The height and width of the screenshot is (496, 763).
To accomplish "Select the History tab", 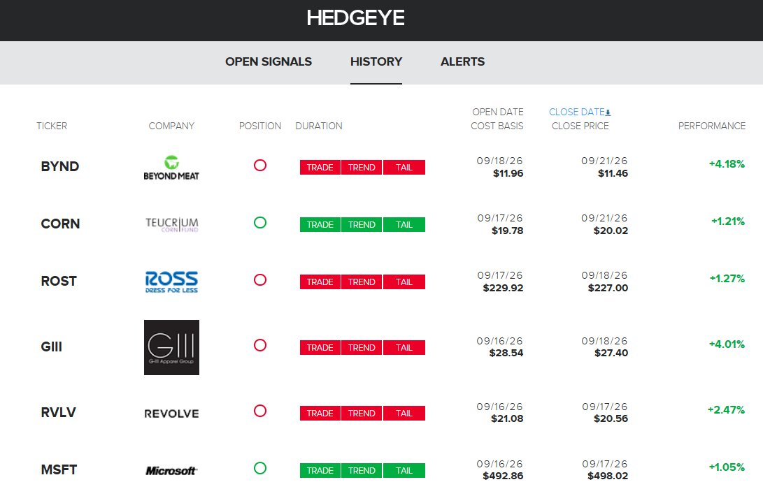I will (x=376, y=61).
